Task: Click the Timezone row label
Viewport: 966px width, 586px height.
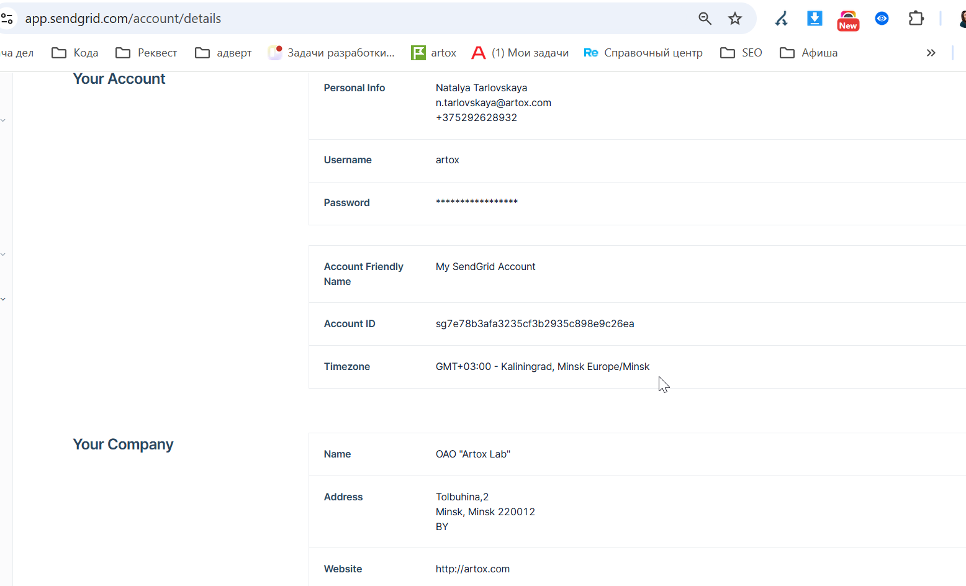Action: click(x=347, y=366)
